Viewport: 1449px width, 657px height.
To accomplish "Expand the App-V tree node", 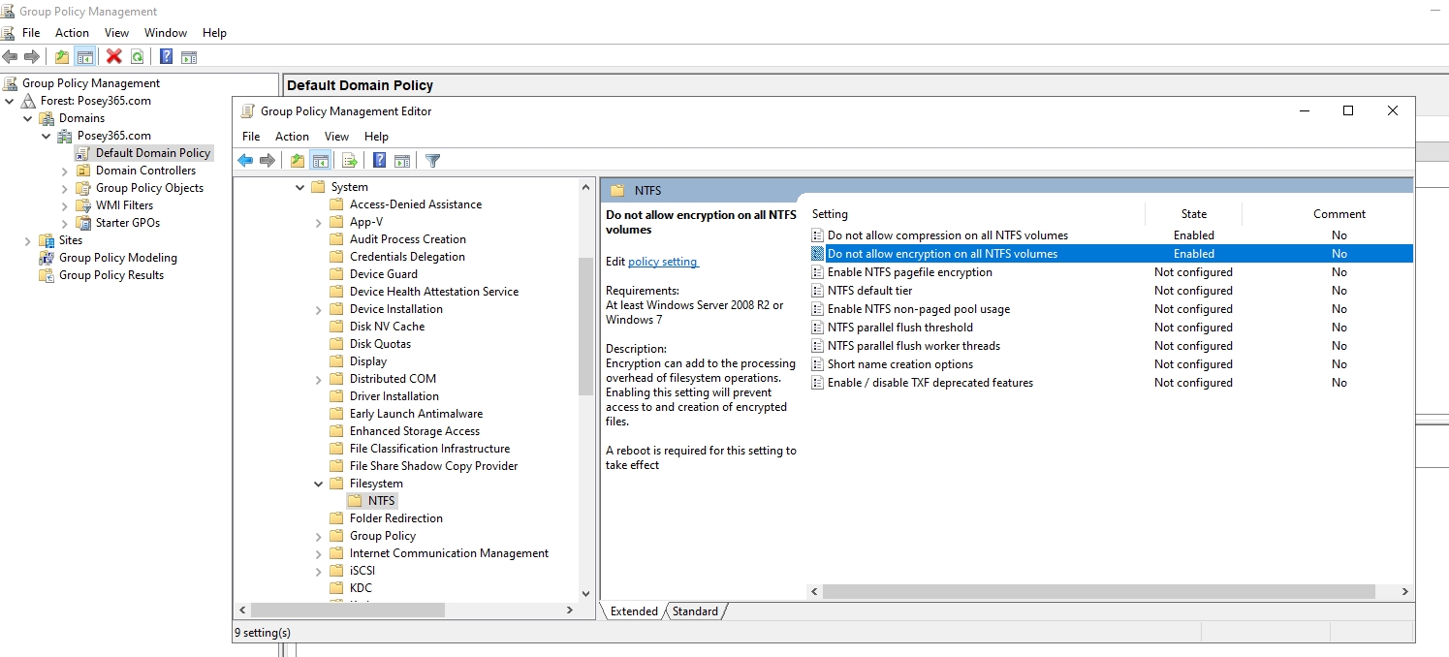I will pos(318,221).
